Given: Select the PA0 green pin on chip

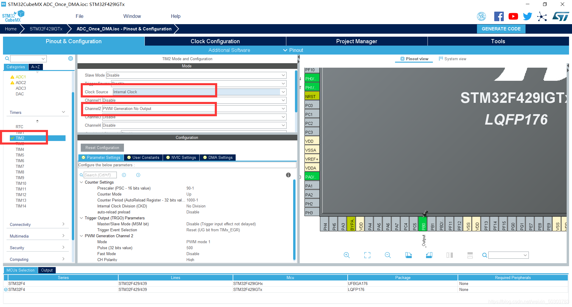Looking at the screenshot, I should point(312,177).
